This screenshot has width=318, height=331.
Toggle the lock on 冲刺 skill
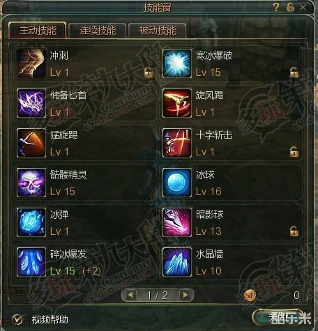point(149,72)
